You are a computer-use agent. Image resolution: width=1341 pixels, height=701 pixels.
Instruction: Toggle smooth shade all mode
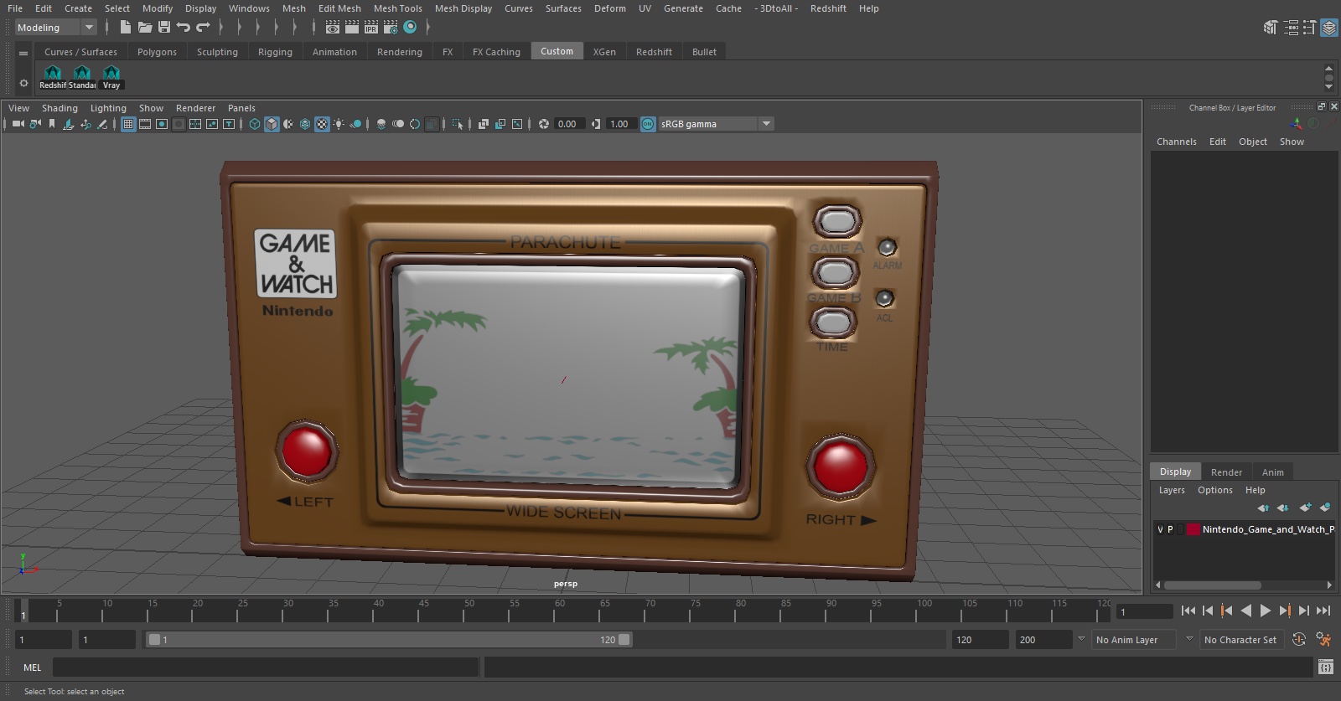(272, 124)
